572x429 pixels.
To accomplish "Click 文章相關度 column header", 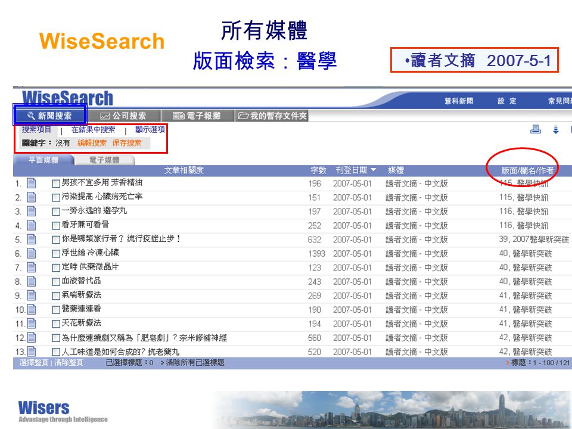I will tap(184, 170).
